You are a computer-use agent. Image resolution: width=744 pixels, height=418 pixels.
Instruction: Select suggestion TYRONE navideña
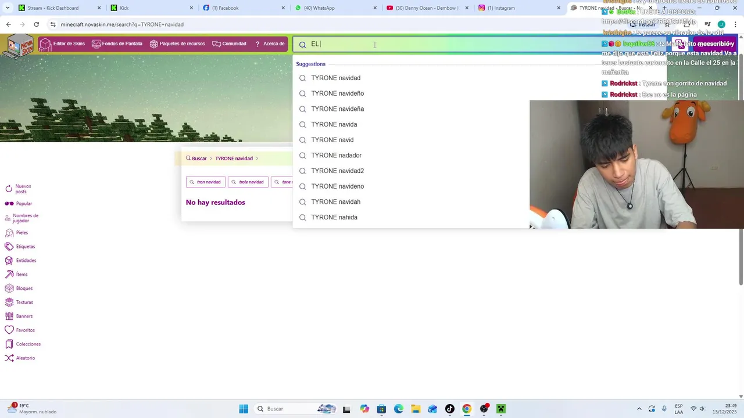tap(411, 109)
